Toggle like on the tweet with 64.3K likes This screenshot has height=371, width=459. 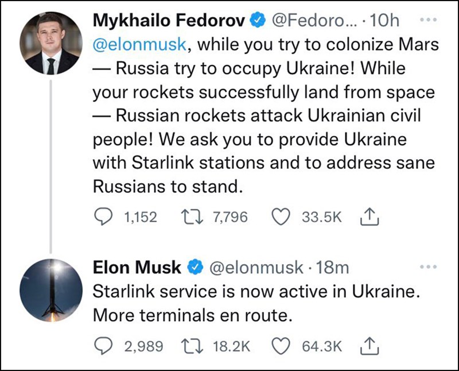coord(280,346)
